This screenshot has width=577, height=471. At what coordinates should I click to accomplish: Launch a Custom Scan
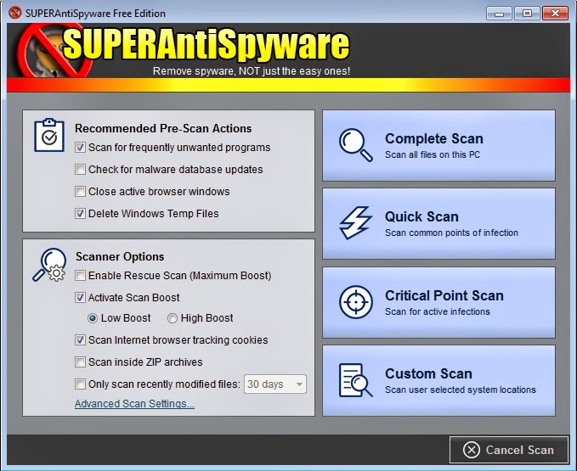(438, 381)
